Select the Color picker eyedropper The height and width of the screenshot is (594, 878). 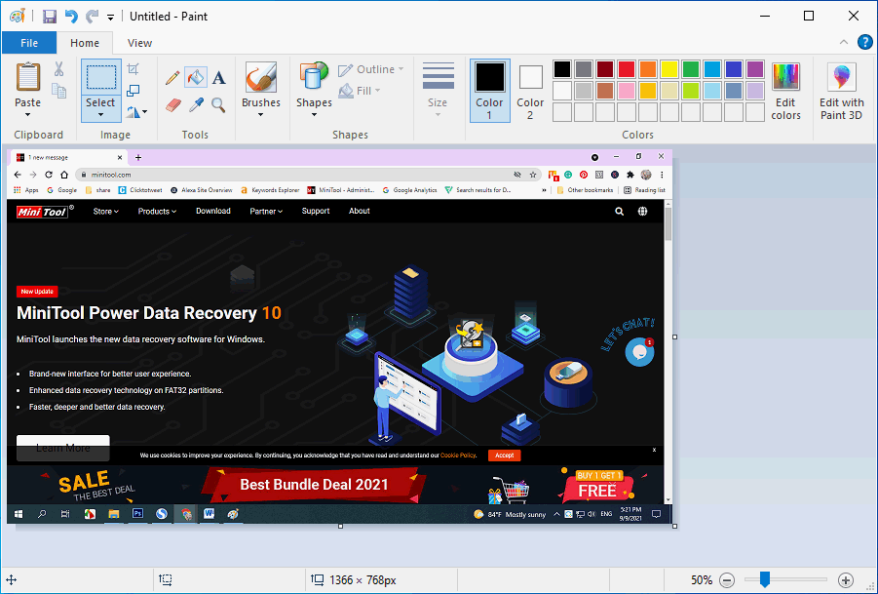[196, 104]
